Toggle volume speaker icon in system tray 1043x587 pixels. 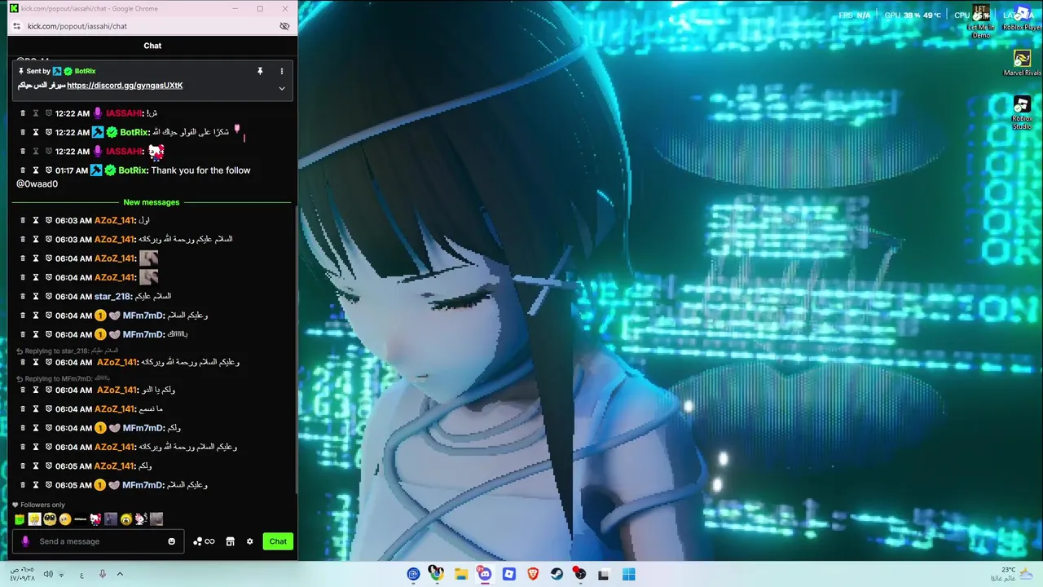pyautogui.click(x=48, y=574)
